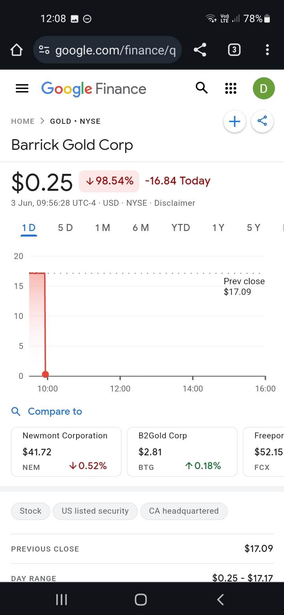Viewport: 284px width, 615px height.
Task: Add Barrick Gold to watchlist with plus
Action: point(235,121)
